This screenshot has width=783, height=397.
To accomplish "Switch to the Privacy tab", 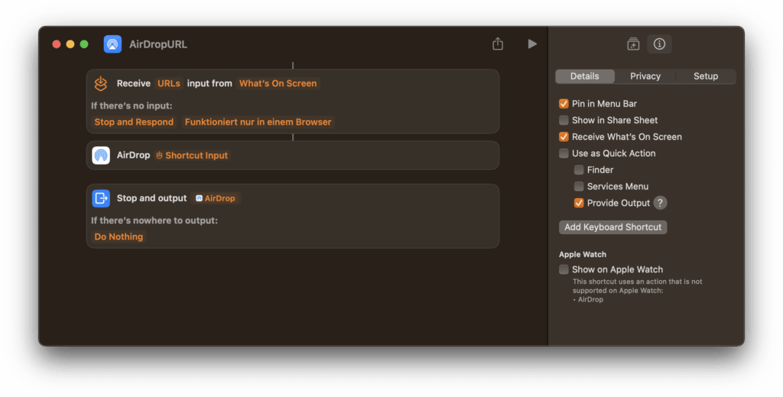I will coord(645,76).
